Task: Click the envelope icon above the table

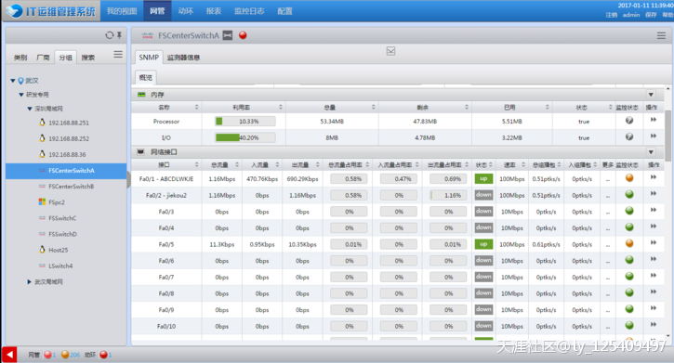Action: pyautogui.click(x=390, y=51)
